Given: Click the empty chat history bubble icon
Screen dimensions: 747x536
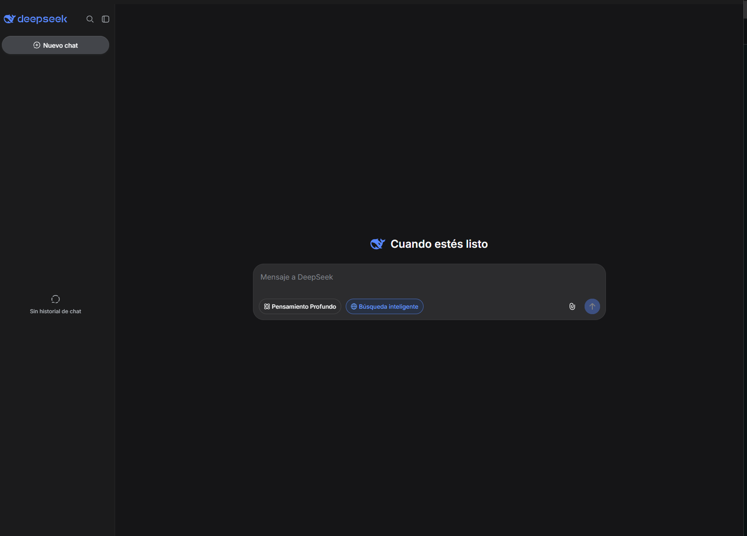Looking at the screenshot, I should (56, 299).
